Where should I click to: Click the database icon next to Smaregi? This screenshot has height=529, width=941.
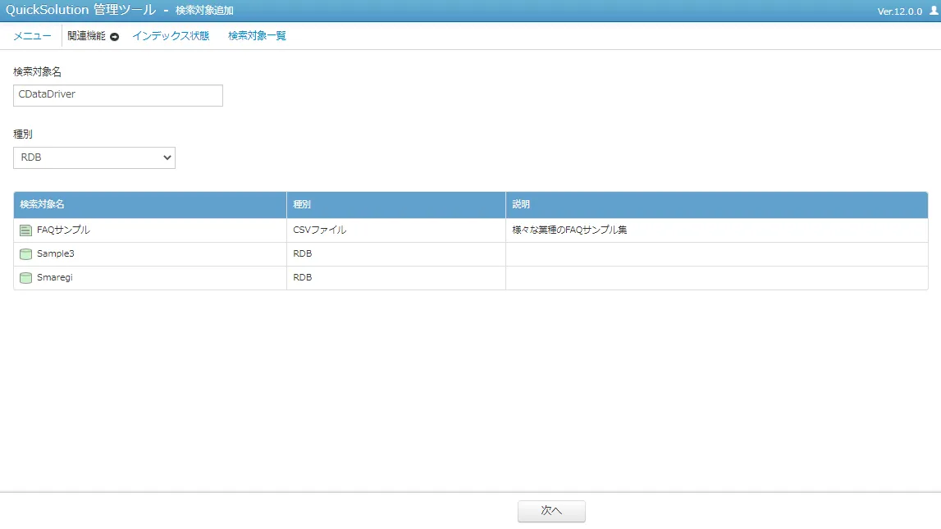25,278
